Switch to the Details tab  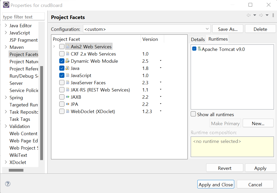click(198, 39)
